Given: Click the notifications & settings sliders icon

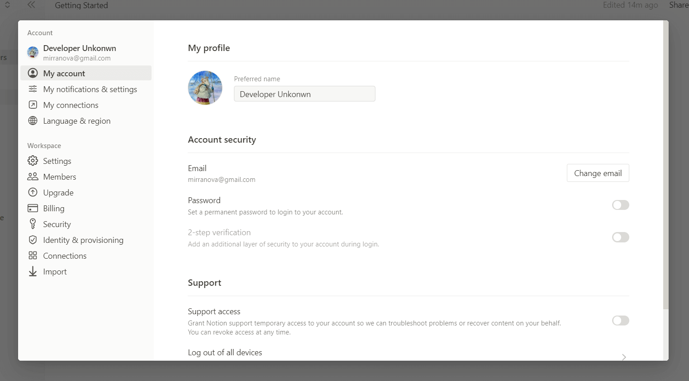Looking at the screenshot, I should tap(33, 89).
